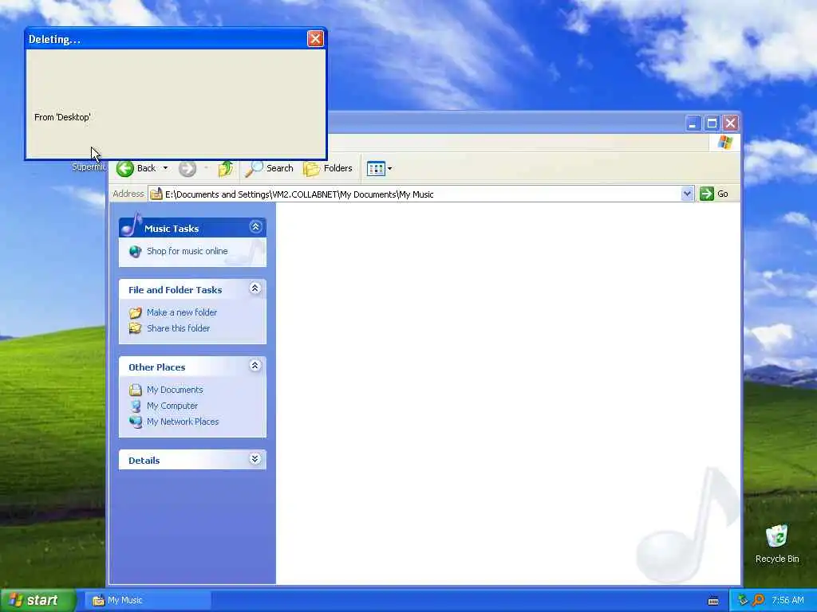Open My Computer from Other Places
Screen dimensions: 817x612
[x=172, y=406]
